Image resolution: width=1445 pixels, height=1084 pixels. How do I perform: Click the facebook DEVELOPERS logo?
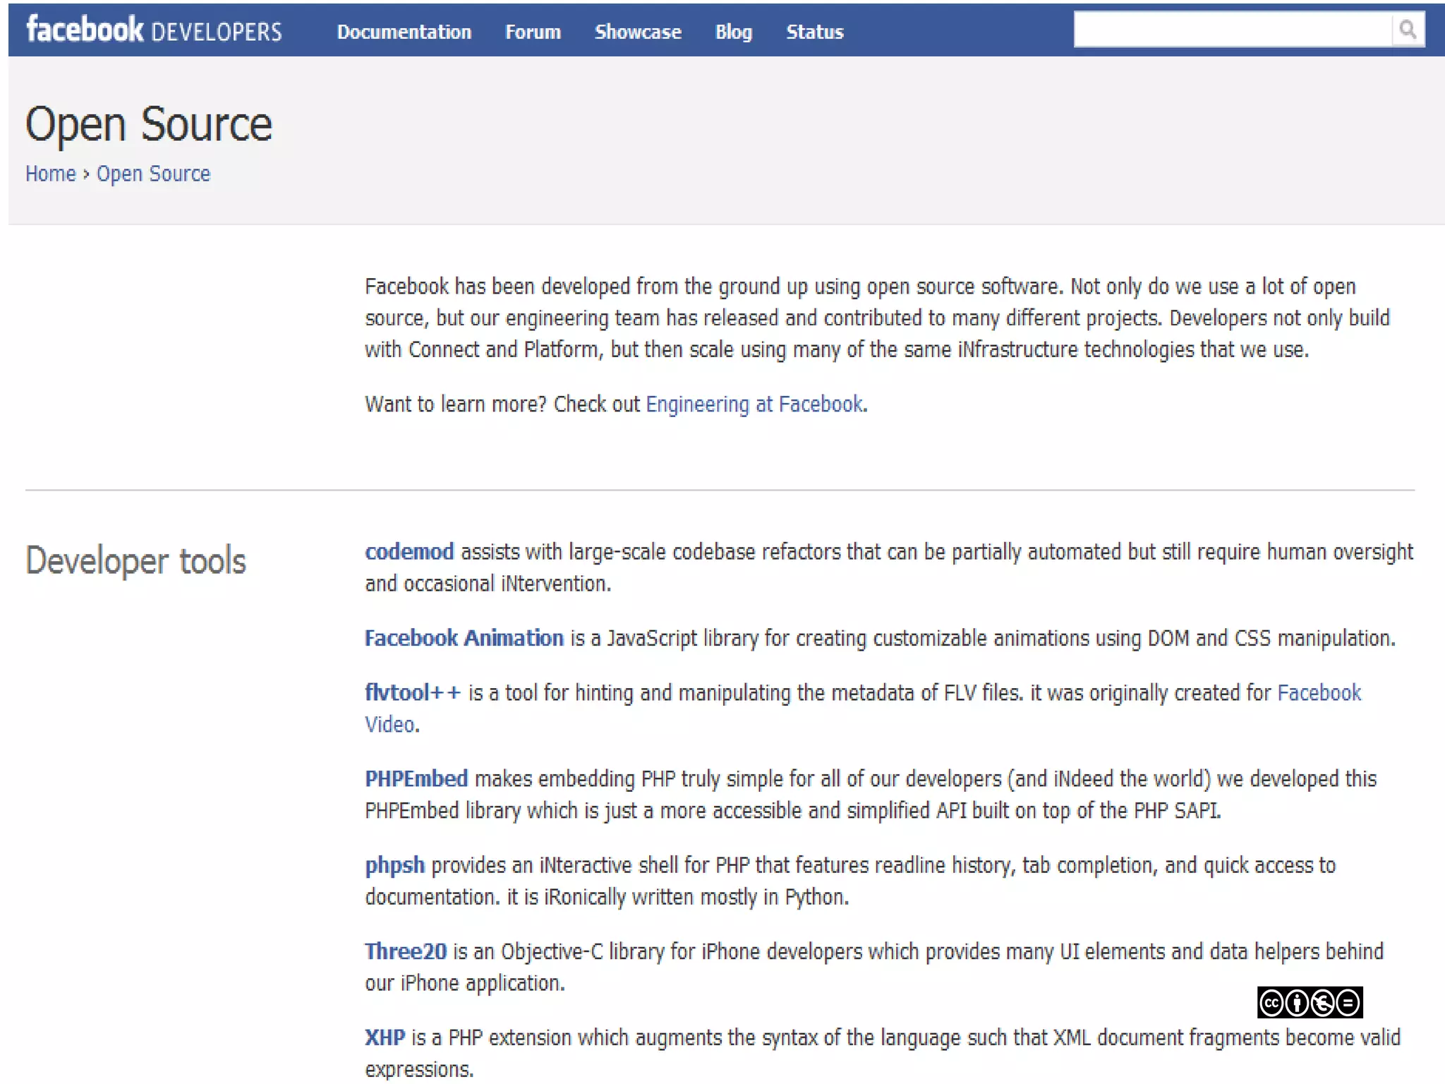154,30
